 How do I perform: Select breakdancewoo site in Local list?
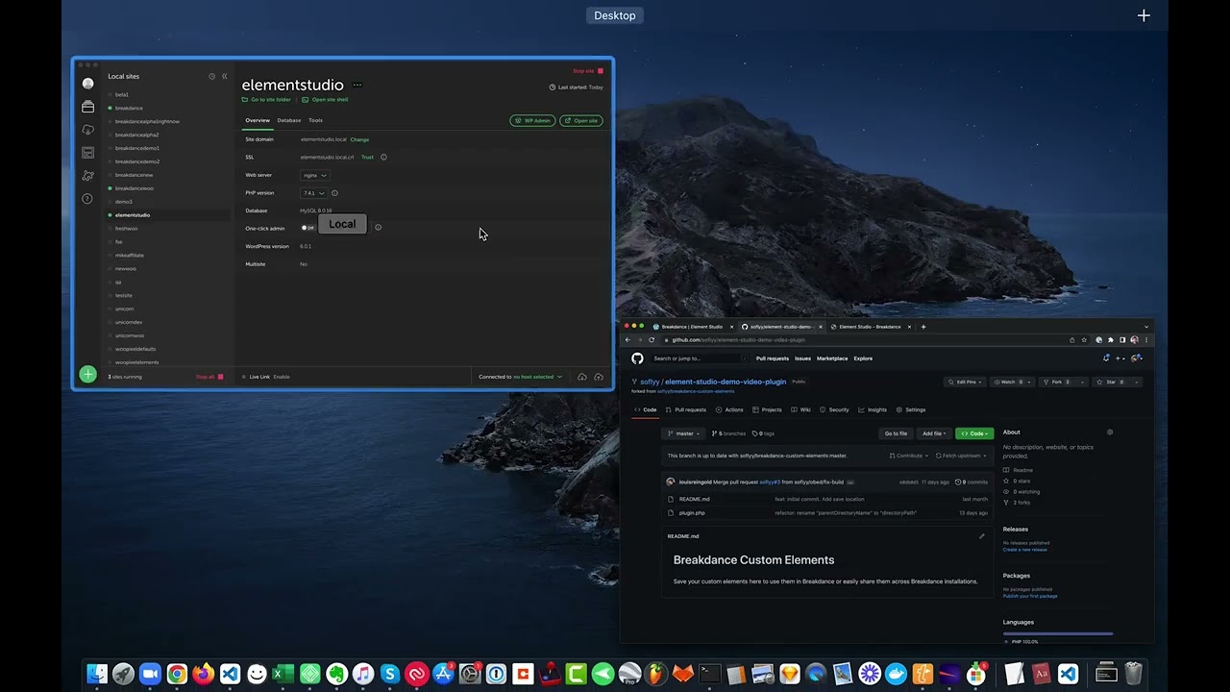[135, 188]
